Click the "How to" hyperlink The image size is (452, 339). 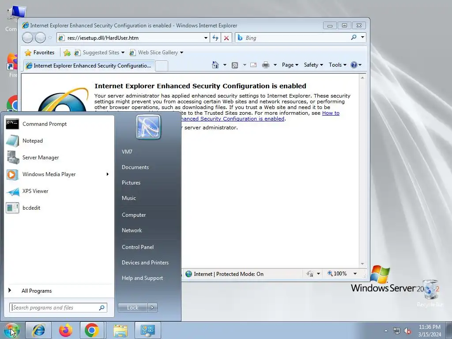(x=331, y=113)
